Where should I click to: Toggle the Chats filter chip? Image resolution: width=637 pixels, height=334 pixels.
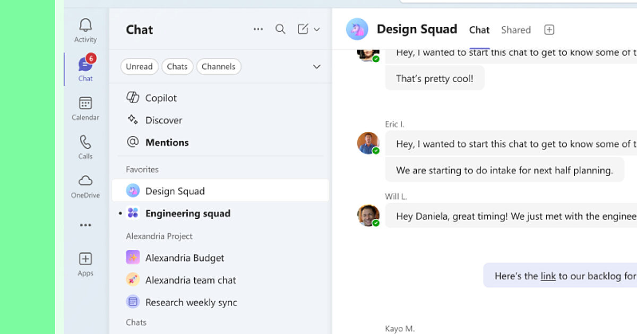[x=177, y=67]
